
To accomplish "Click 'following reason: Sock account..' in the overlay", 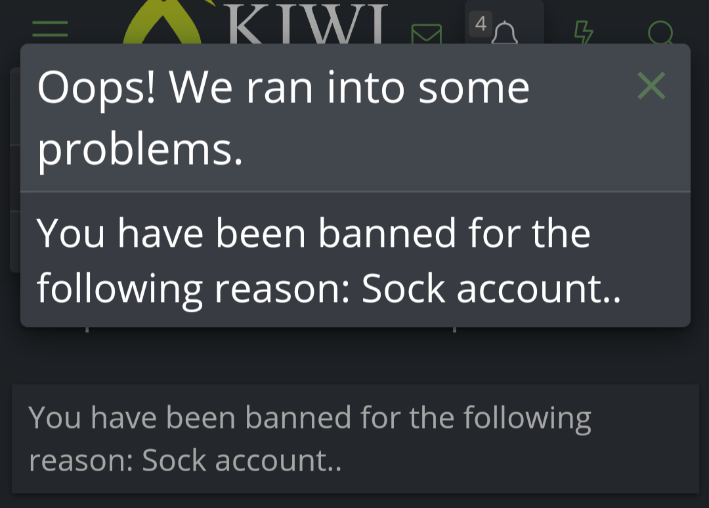I will tap(329, 289).
